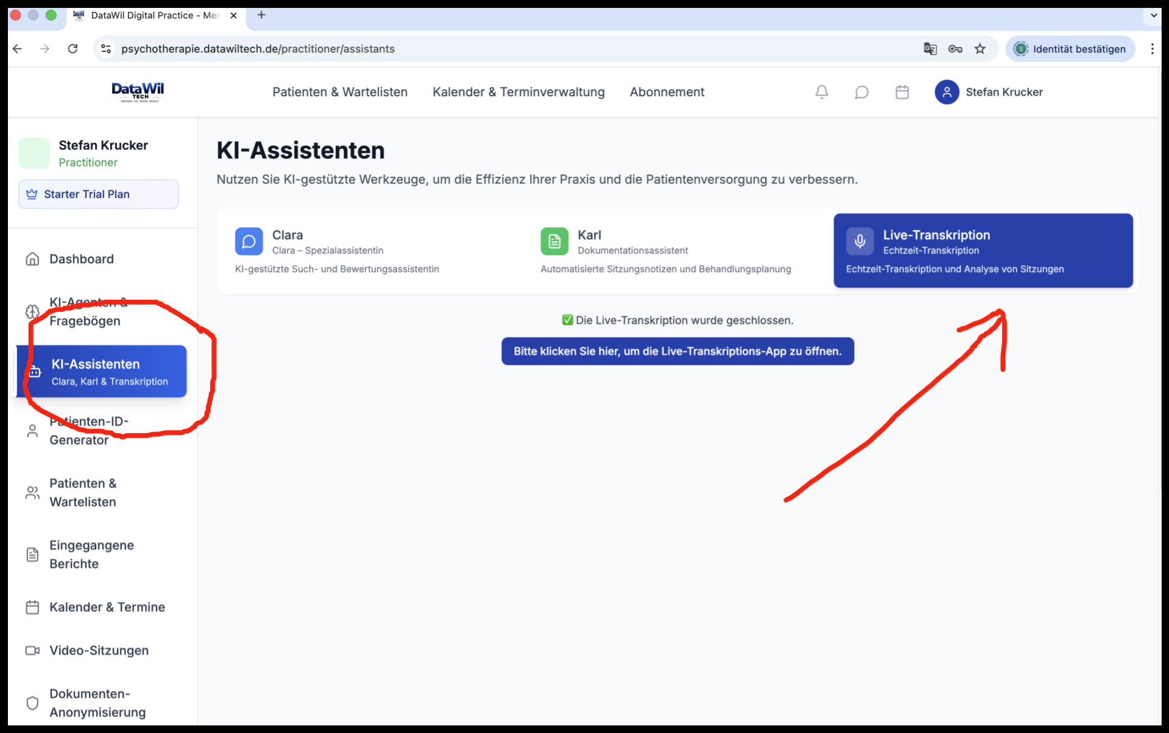Open a new browser tab with plus

point(261,15)
